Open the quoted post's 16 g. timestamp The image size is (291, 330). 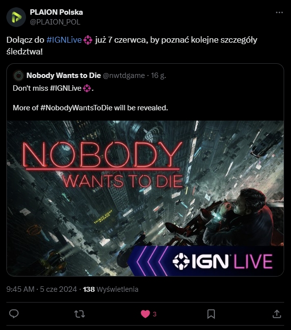click(x=159, y=76)
